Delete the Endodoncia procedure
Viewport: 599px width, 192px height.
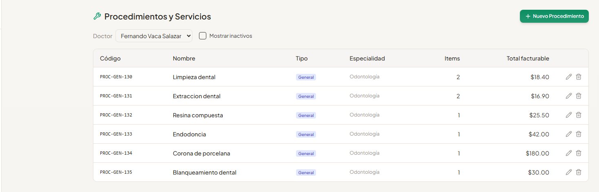point(579,134)
